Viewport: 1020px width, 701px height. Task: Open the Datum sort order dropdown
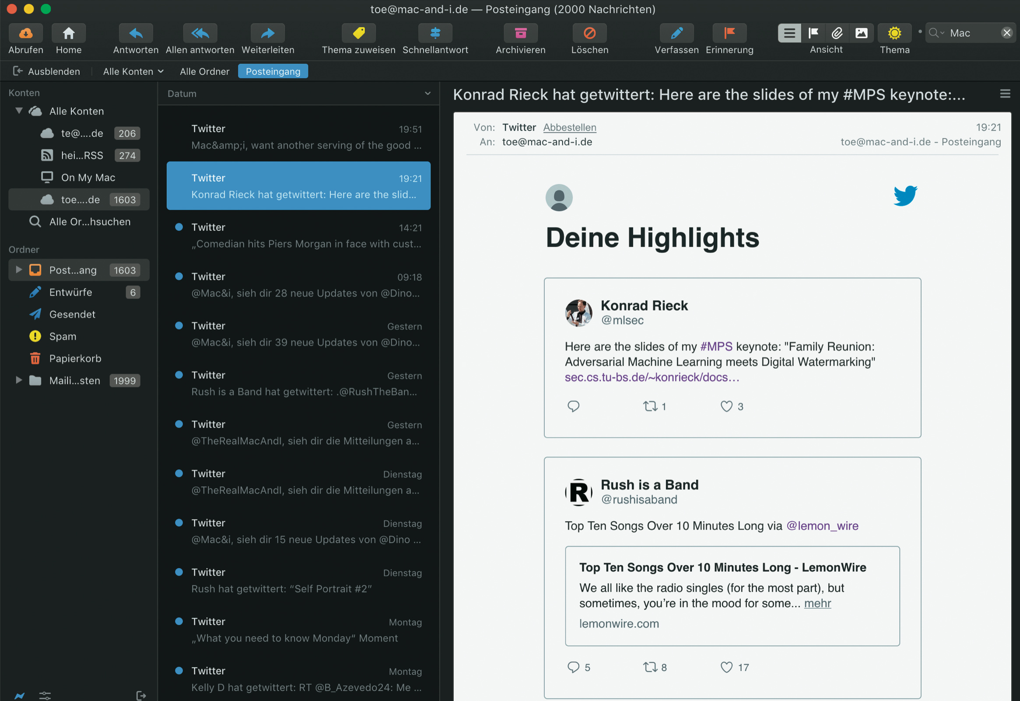(x=427, y=94)
